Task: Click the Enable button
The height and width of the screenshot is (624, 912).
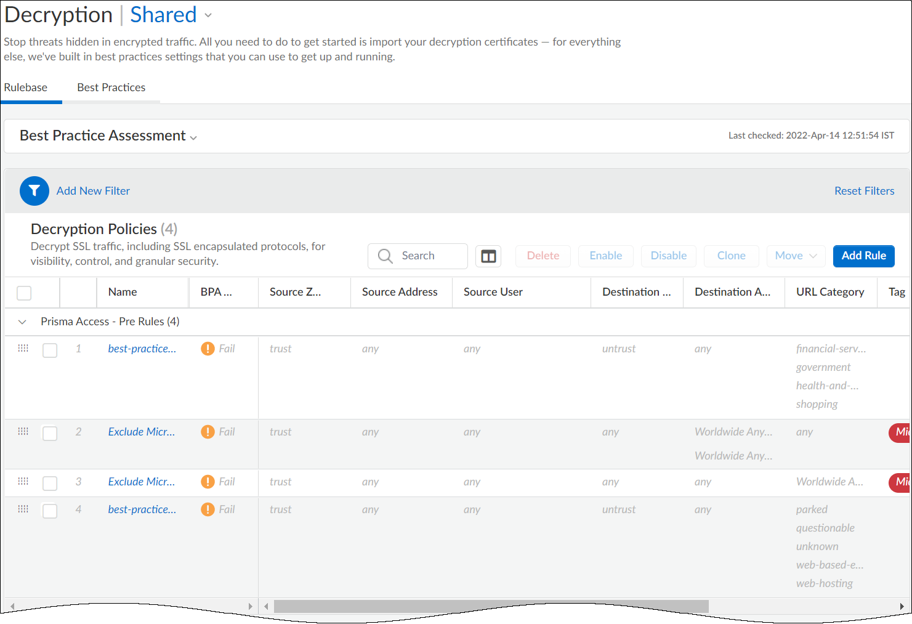Action: click(606, 256)
